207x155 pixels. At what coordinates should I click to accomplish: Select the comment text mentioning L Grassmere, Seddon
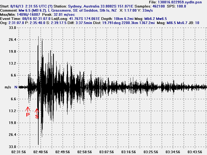click(x=68, y=10)
